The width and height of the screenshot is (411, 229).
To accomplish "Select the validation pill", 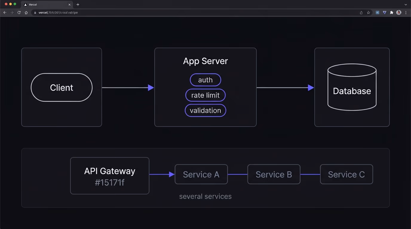I will (x=205, y=110).
